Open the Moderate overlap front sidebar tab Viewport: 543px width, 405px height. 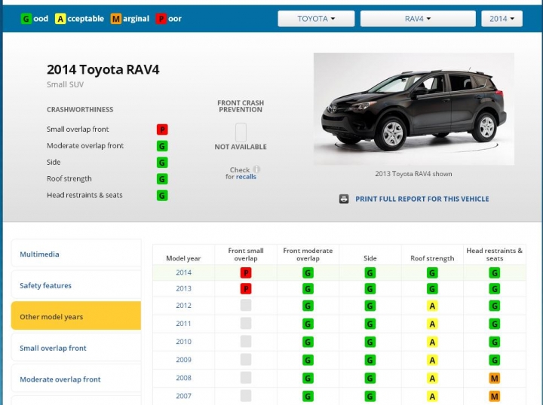pos(76,379)
